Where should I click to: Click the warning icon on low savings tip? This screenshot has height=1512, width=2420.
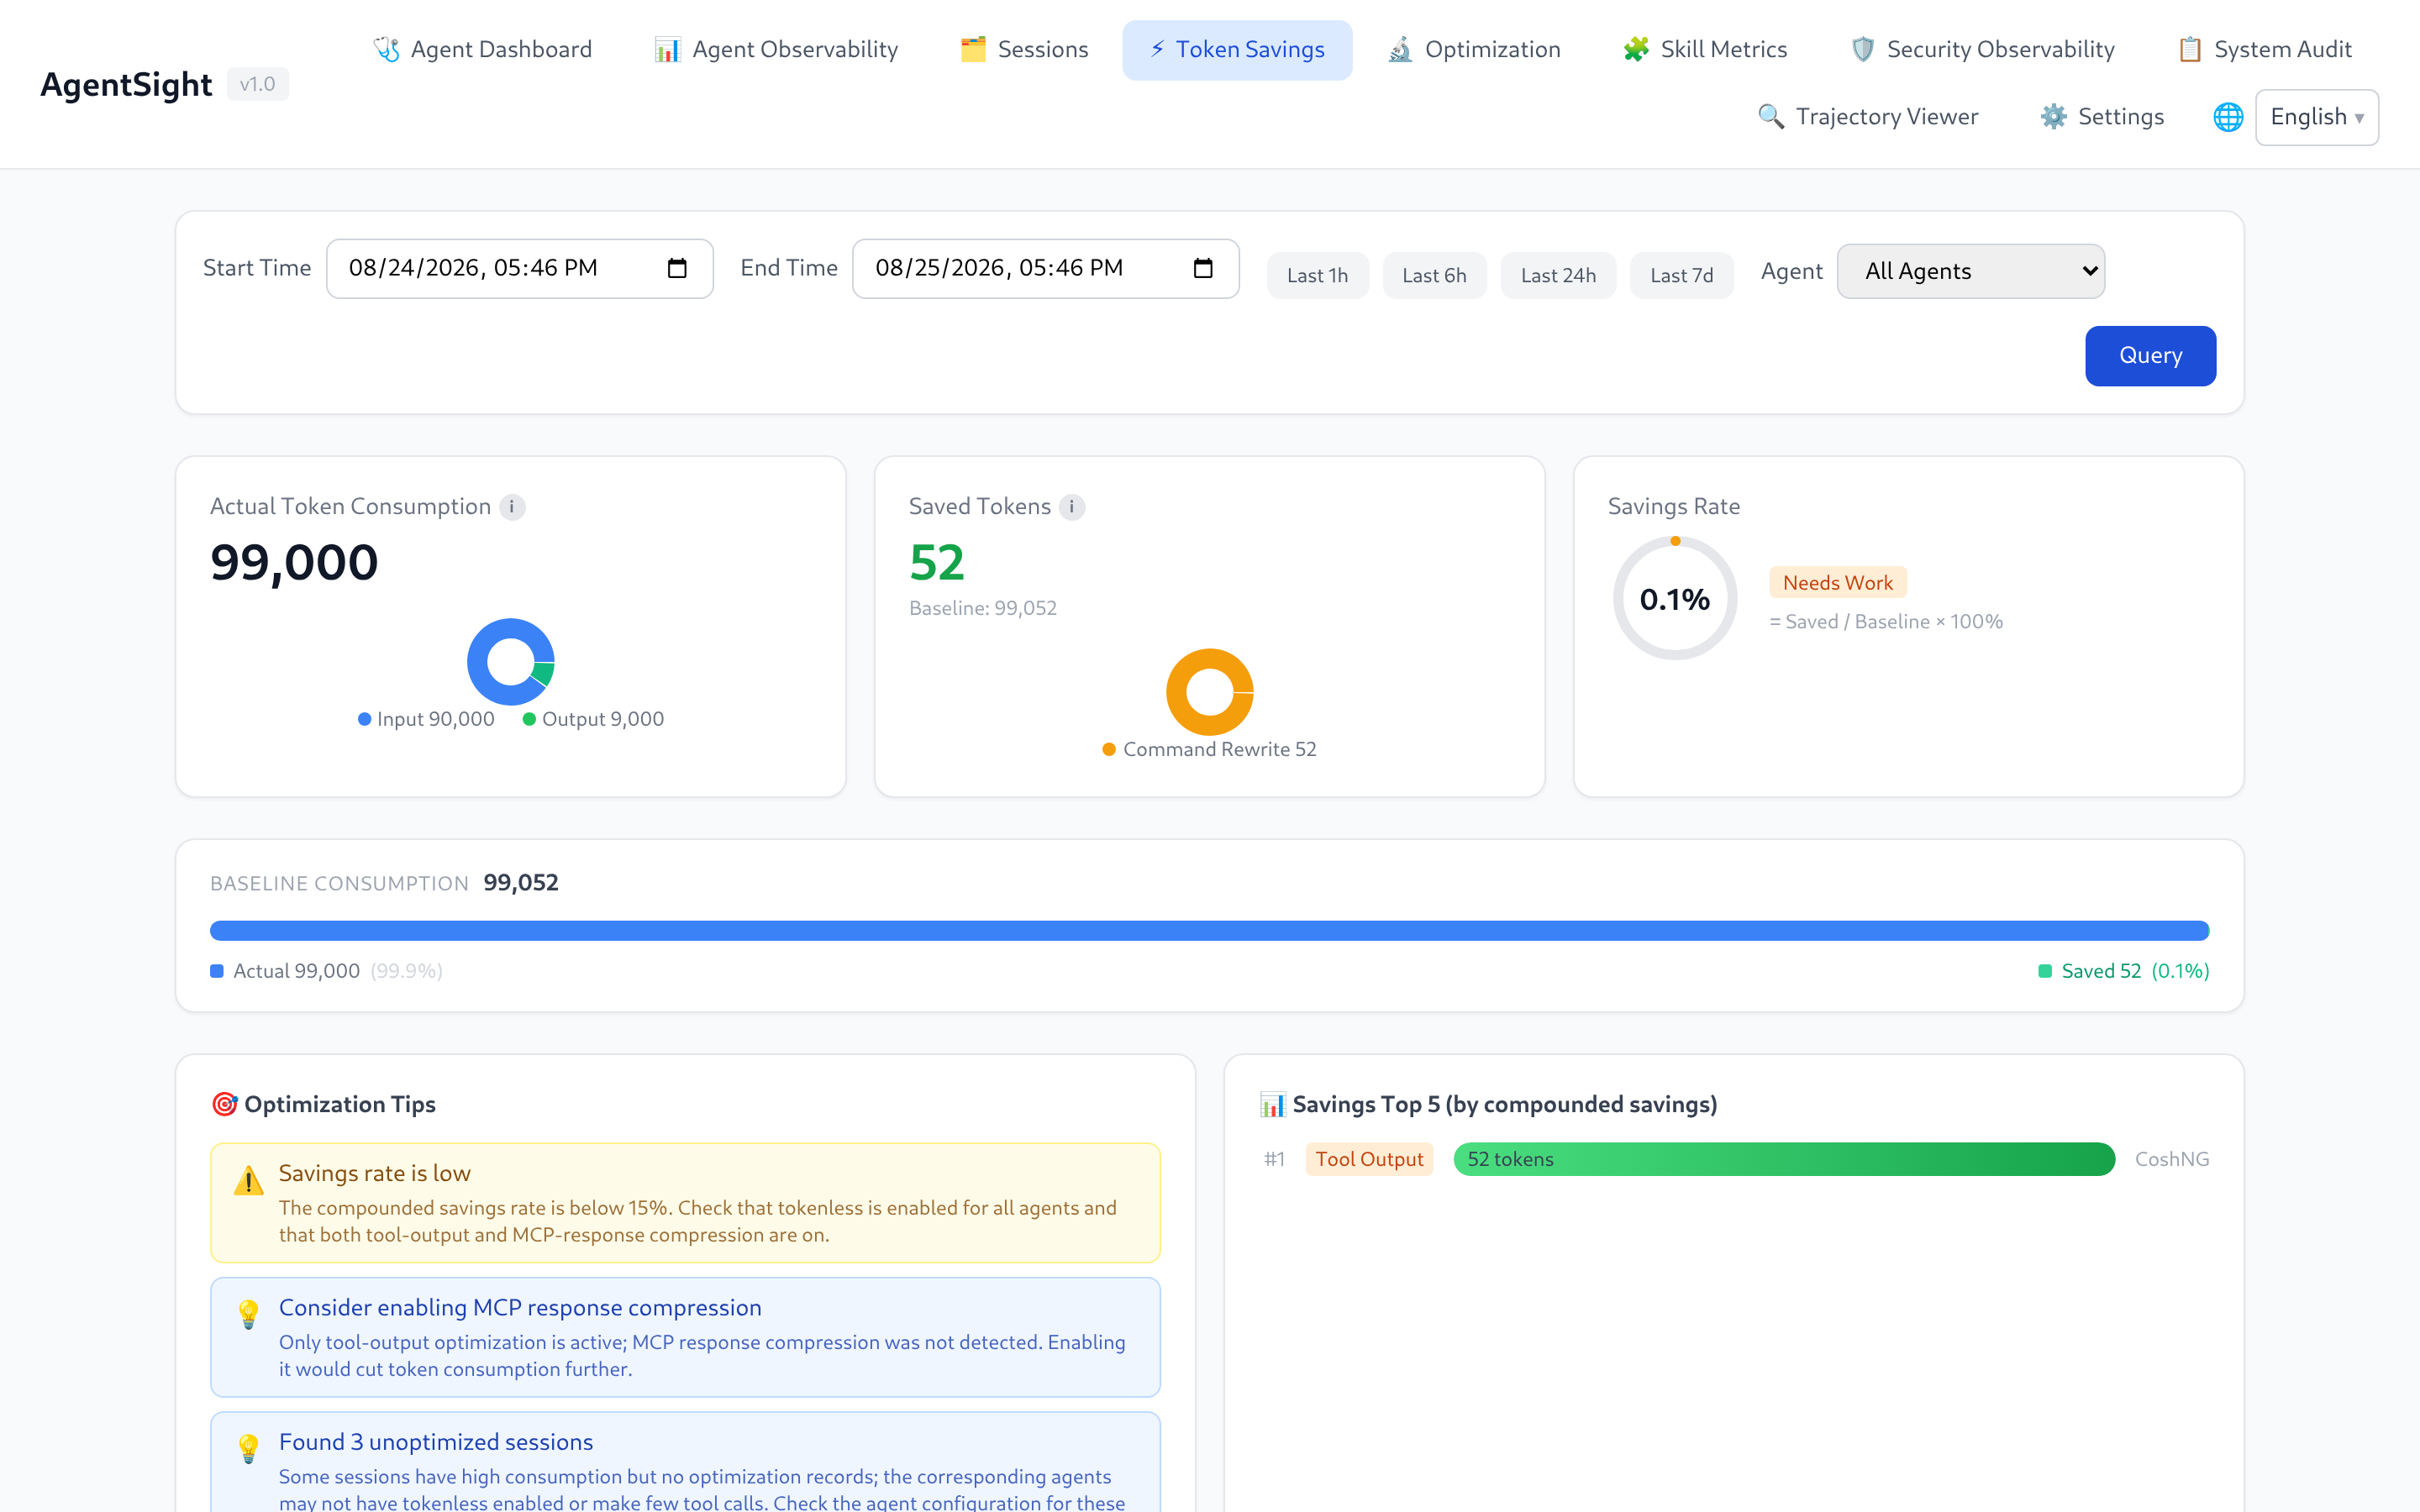[248, 1180]
